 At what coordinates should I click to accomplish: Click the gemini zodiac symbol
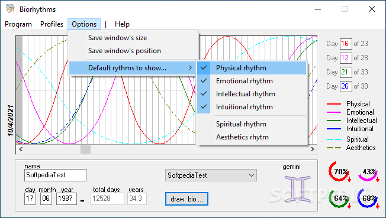tap(298, 188)
